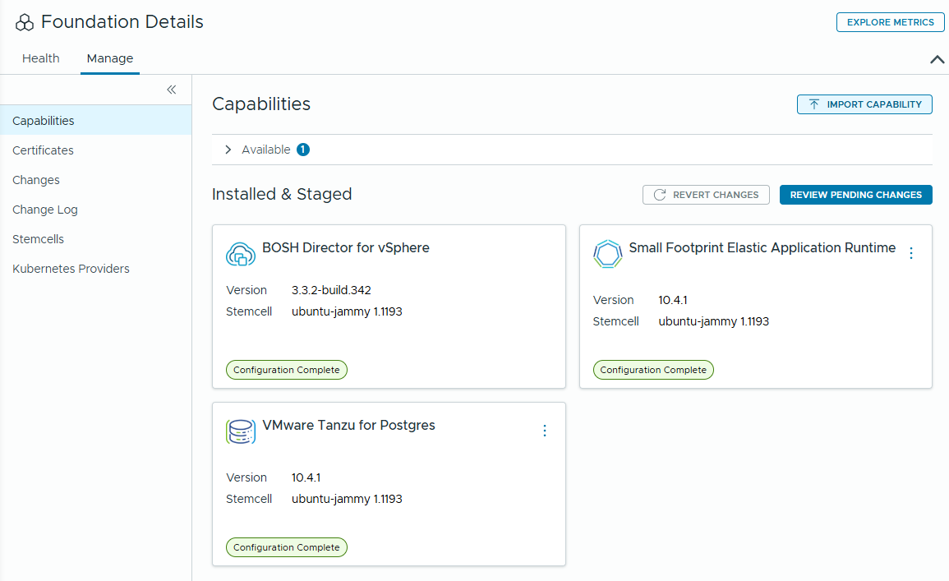Collapse the Foundation Details header caret
The height and width of the screenshot is (581, 949).
(x=937, y=59)
